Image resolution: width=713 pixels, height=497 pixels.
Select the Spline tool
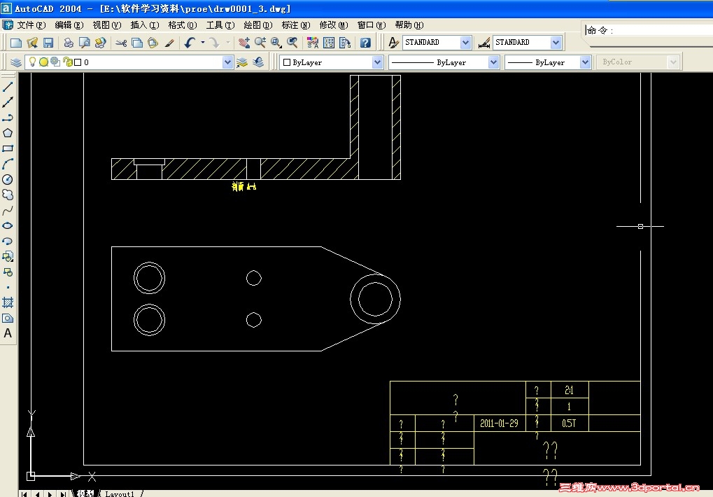[x=8, y=211]
